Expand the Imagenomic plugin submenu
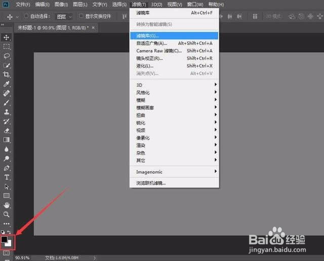The height and width of the screenshot is (261, 324). [174, 172]
